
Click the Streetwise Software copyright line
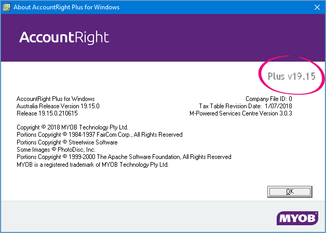click(x=67, y=142)
